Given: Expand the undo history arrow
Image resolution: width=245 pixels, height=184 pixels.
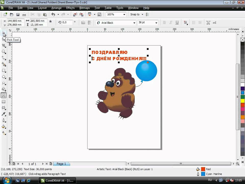Looking at the screenshot, I should (58, 15).
